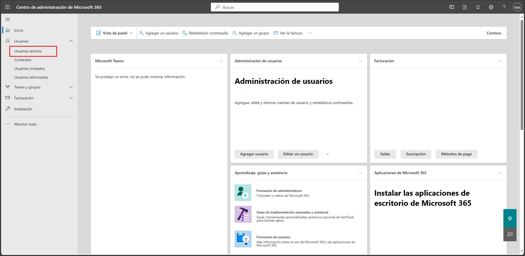Screen dimensions: 525x256
Task: Collapse navigation menu with hamburger icon
Action: pos(8,19)
